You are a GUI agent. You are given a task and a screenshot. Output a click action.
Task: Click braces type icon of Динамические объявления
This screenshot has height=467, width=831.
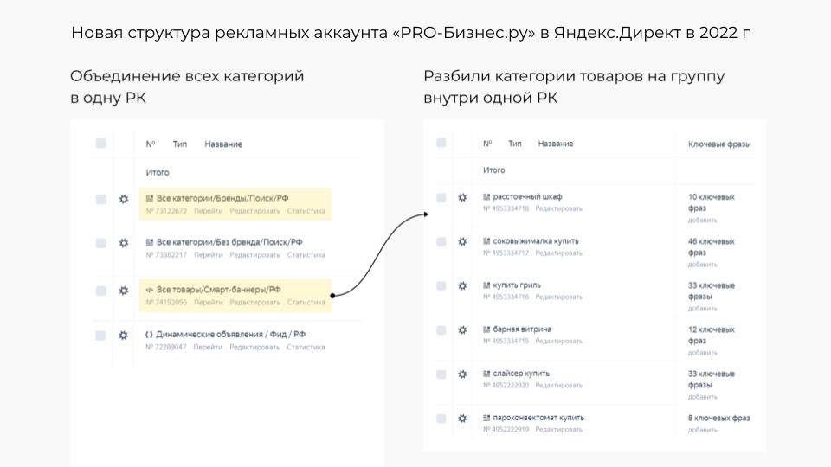[149, 334]
